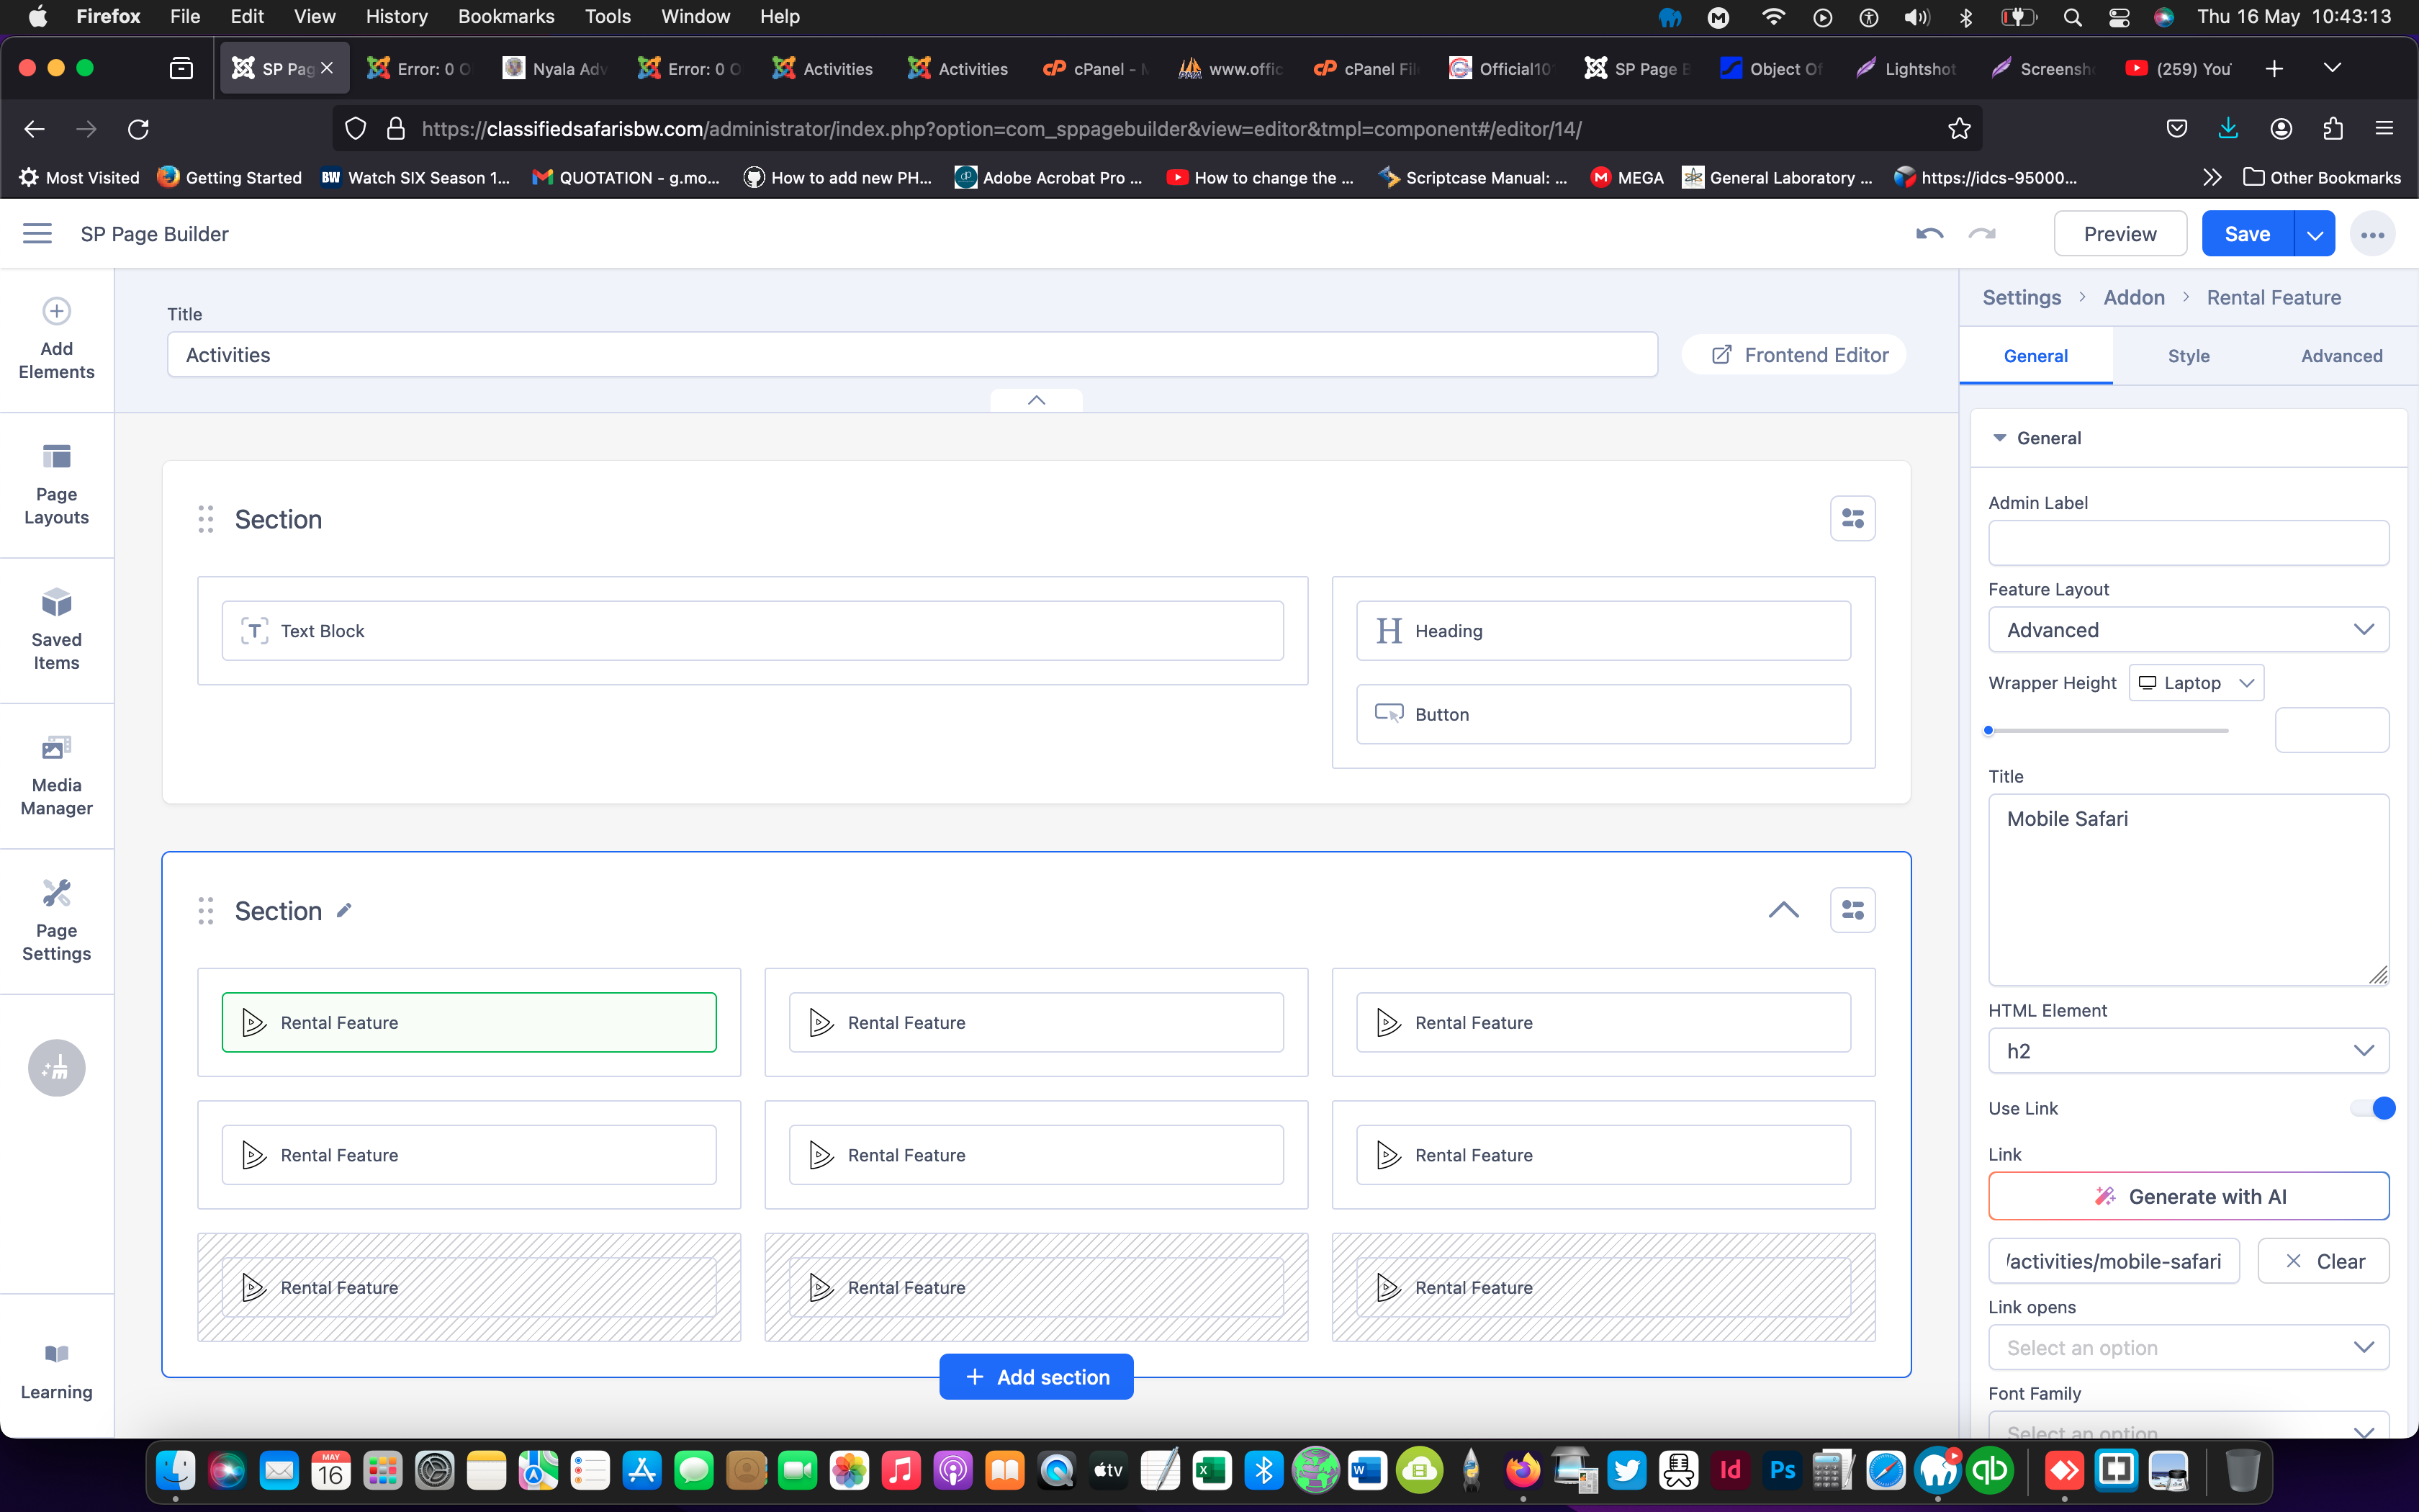This screenshot has height=1512, width=2419.
Task: Open the HTML Element h2 dropdown
Action: coord(2188,1051)
